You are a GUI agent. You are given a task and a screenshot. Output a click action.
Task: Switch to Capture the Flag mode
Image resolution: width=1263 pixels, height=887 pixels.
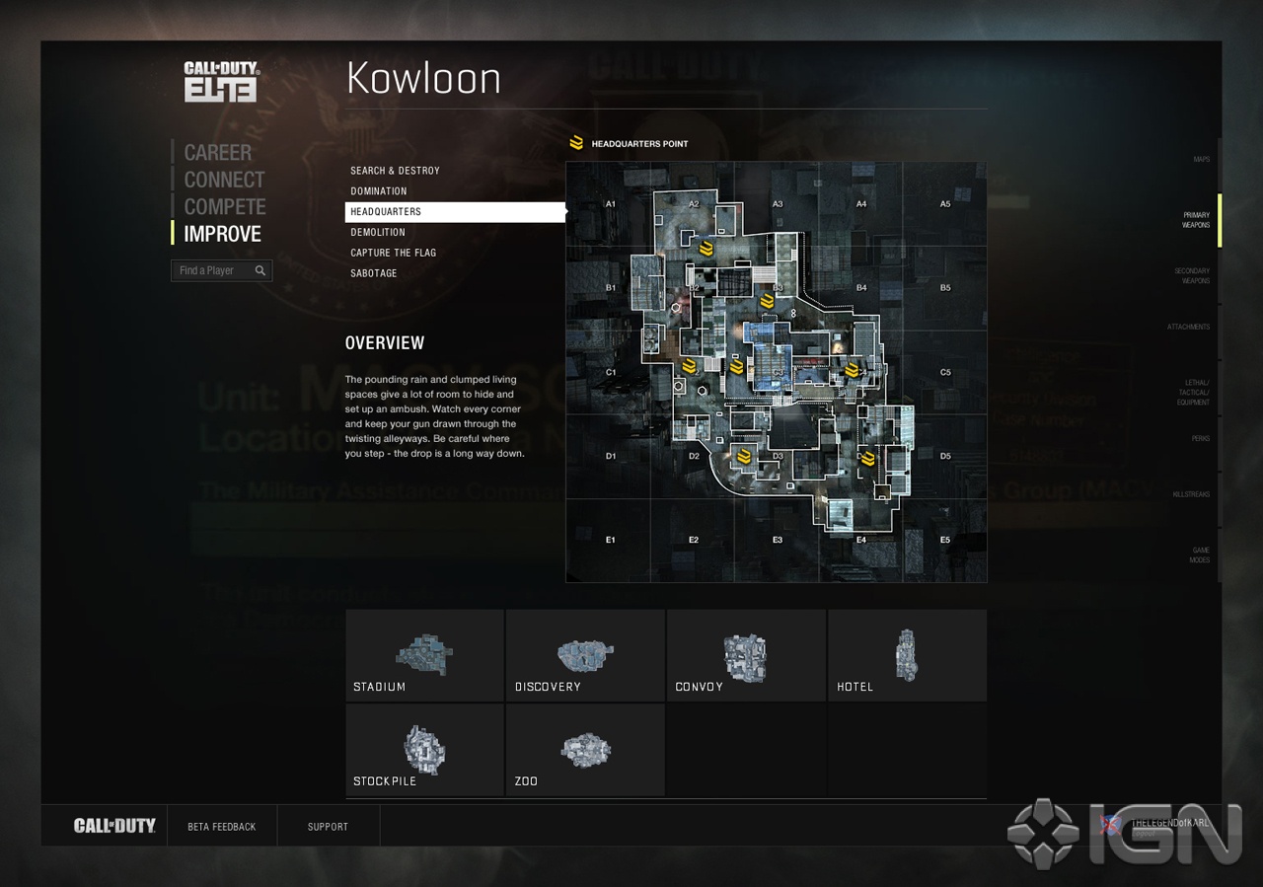point(394,253)
